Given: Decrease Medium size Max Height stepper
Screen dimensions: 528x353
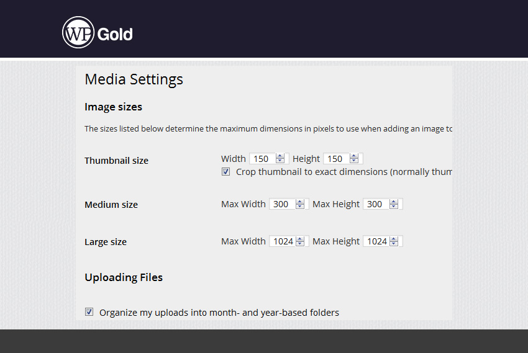Looking at the screenshot, I should [394, 207].
